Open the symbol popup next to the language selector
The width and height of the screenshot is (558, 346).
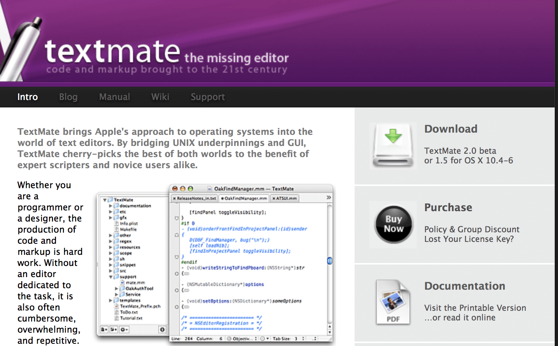pyautogui.click(x=265, y=339)
